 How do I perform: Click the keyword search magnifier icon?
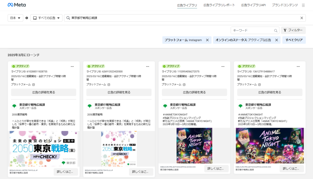[x=276, y=31]
